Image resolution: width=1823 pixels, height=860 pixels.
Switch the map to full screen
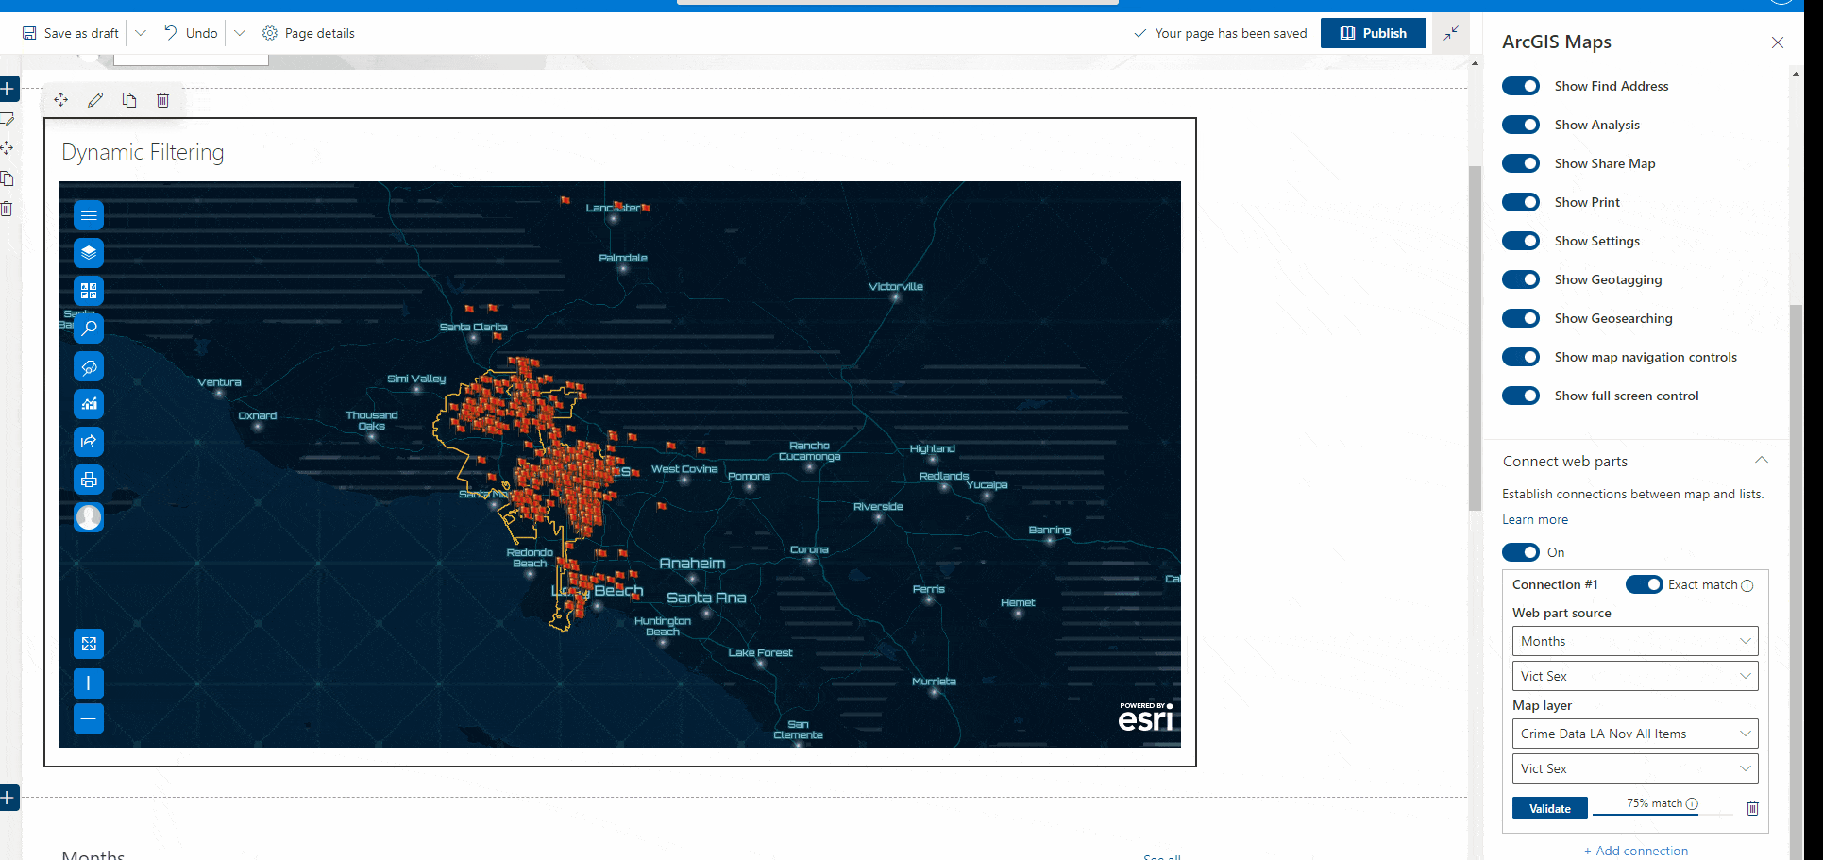(89, 644)
